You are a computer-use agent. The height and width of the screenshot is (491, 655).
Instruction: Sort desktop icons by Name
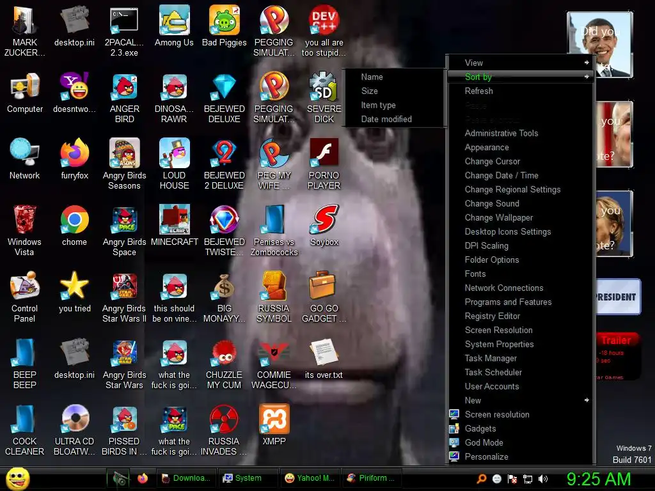(394, 77)
